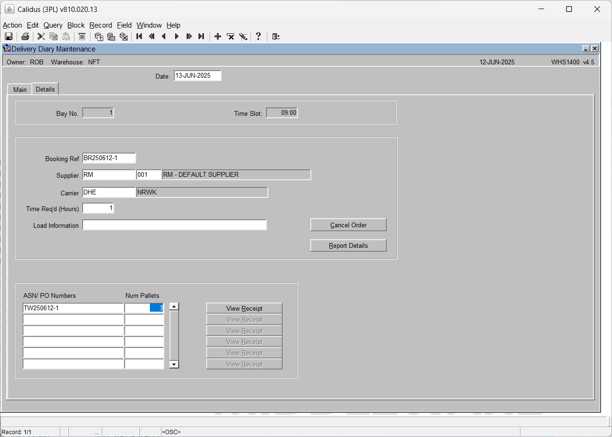Image resolution: width=612 pixels, height=437 pixels.
Task: Close the Delivery Diary Maintenance inner window
Action: click(594, 49)
